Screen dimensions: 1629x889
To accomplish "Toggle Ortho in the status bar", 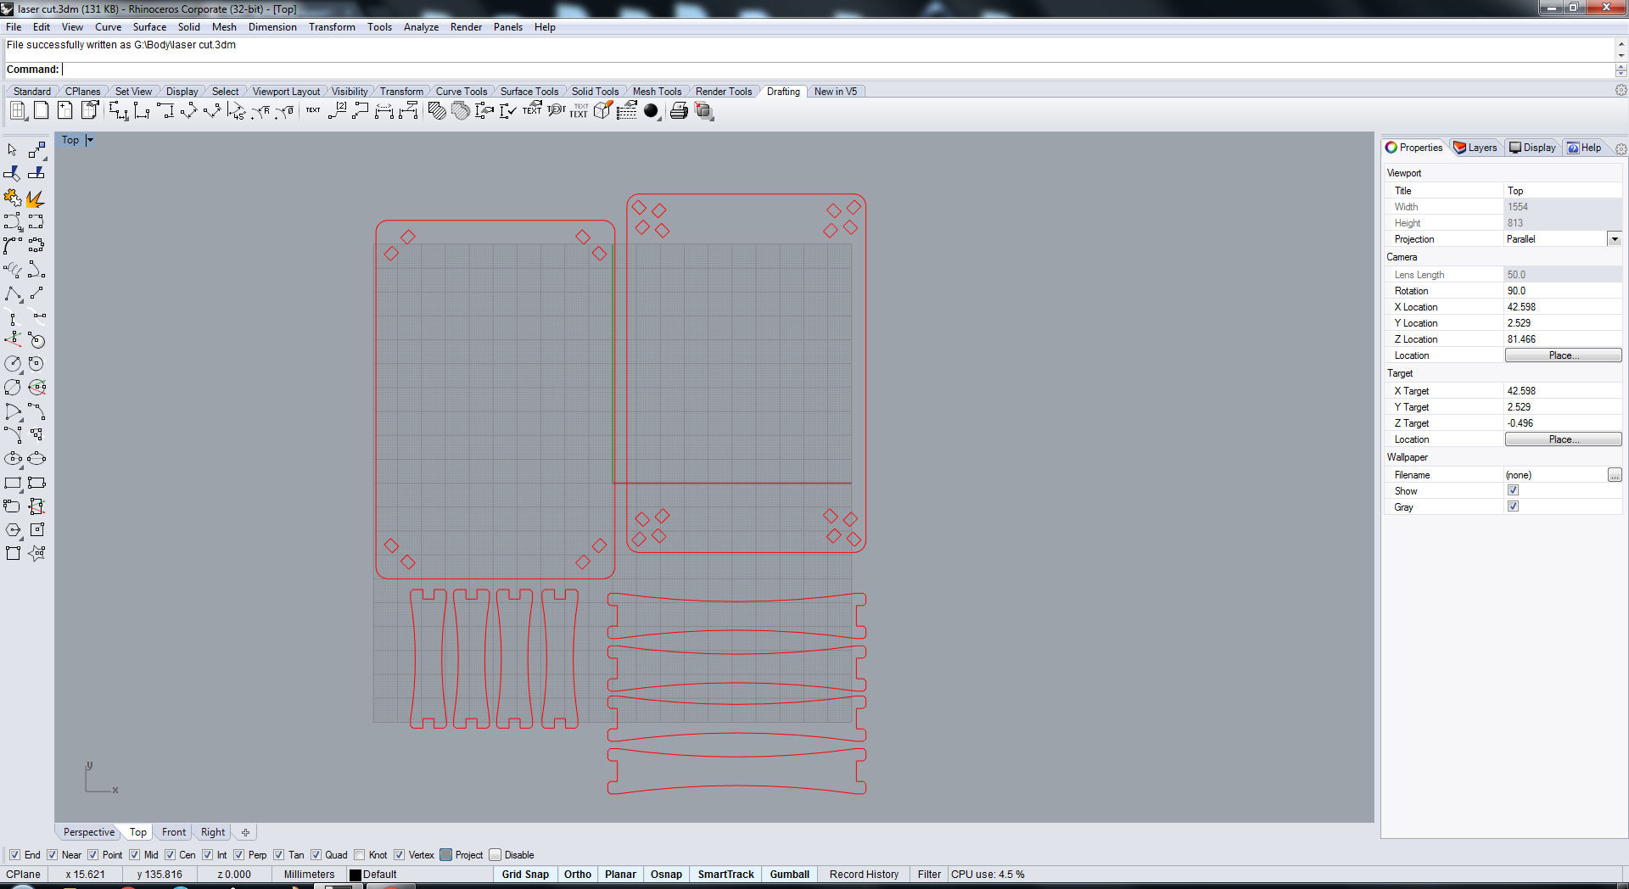I will (x=578, y=874).
